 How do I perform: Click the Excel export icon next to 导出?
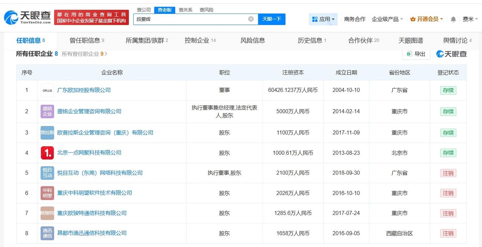(409, 54)
